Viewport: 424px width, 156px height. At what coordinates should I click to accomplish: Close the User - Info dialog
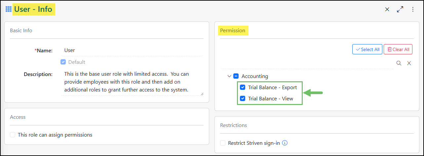[x=387, y=10]
